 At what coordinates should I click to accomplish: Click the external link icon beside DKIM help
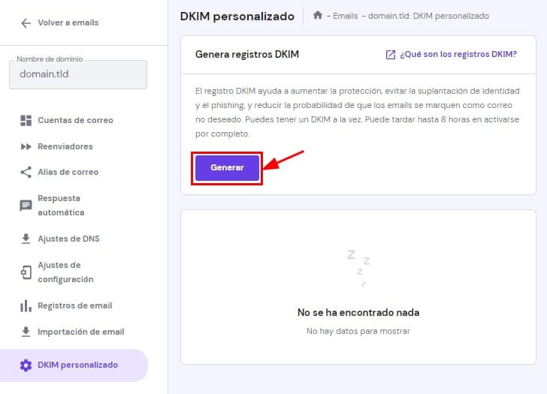pyautogui.click(x=390, y=55)
